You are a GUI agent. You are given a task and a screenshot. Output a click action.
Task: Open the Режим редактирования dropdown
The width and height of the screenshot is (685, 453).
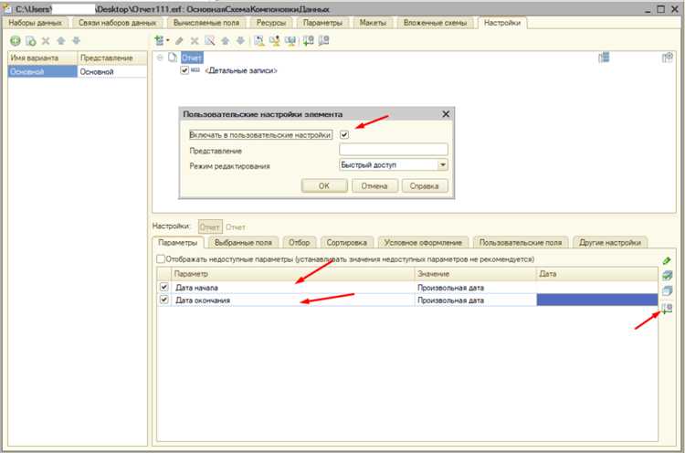click(443, 164)
